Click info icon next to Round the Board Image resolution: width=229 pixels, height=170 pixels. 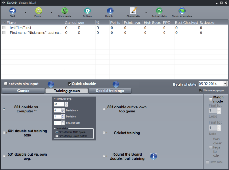(x=154, y=157)
